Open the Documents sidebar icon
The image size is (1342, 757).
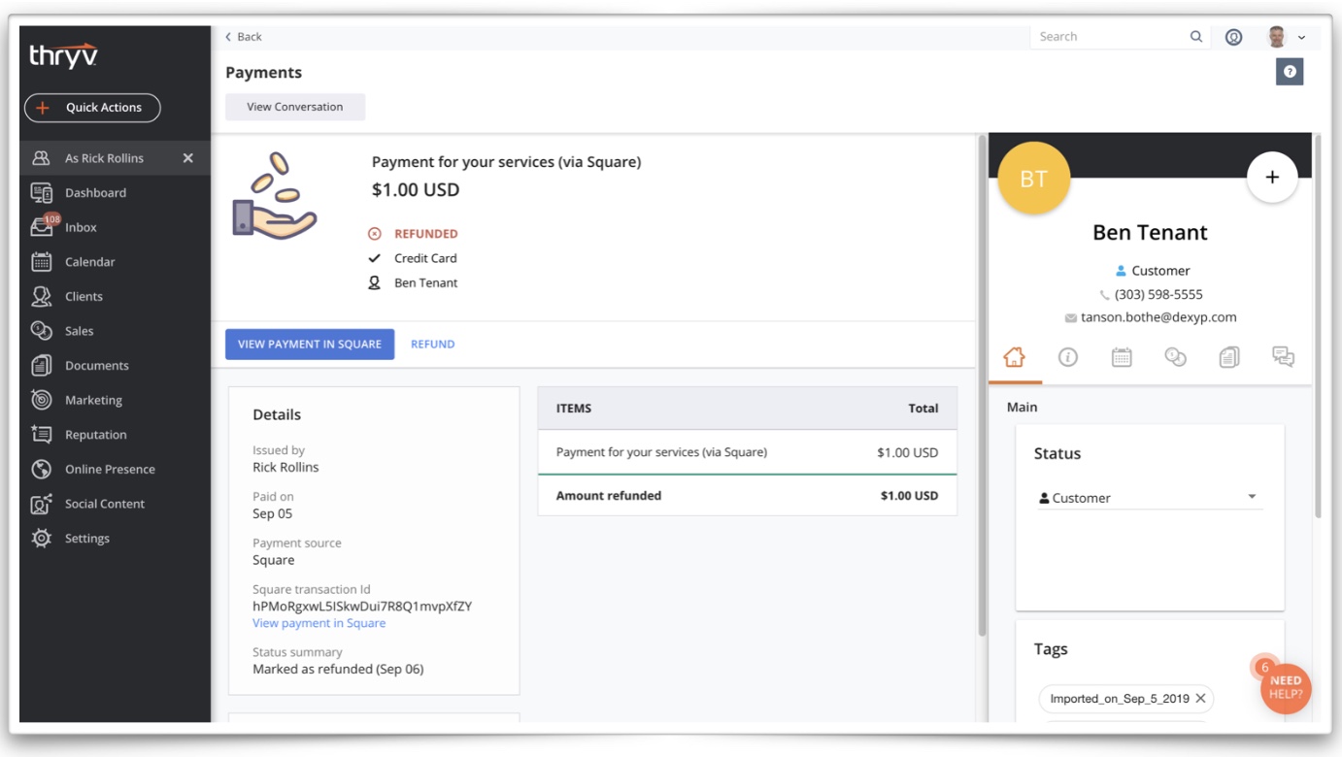pyautogui.click(x=42, y=366)
